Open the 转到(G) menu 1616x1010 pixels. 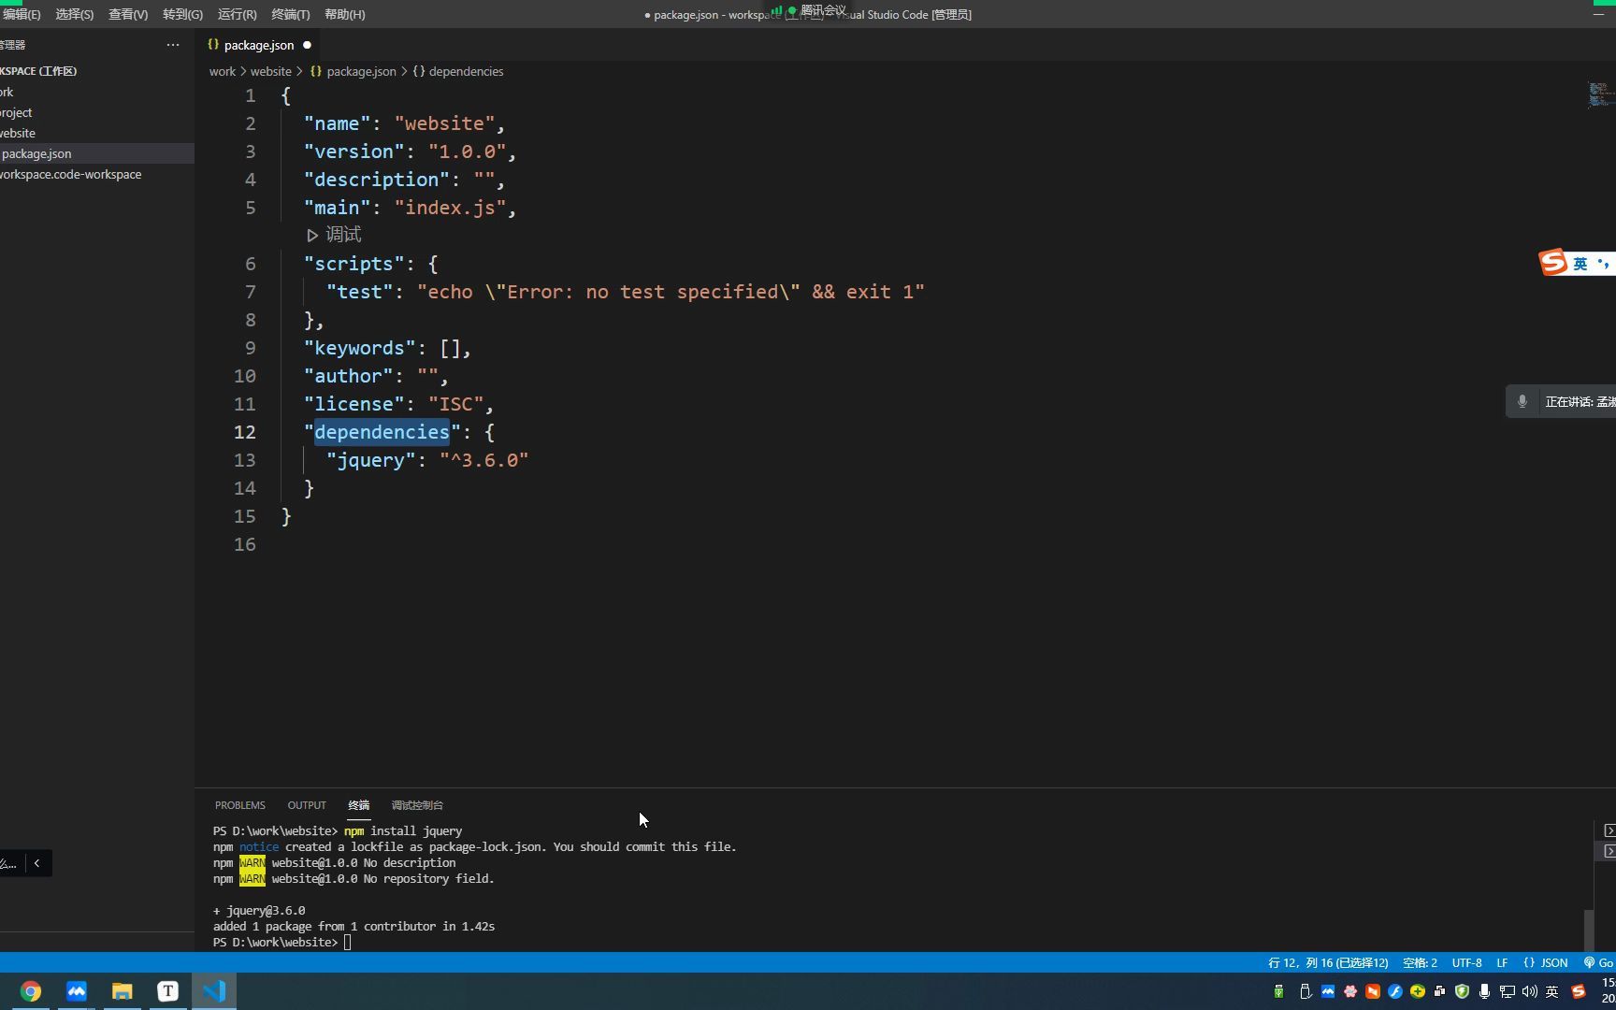(182, 14)
